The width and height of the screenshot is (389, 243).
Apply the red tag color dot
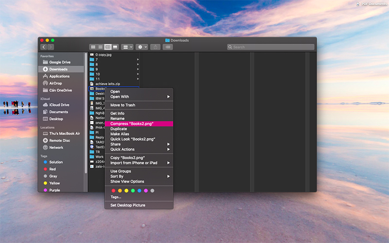point(114,191)
